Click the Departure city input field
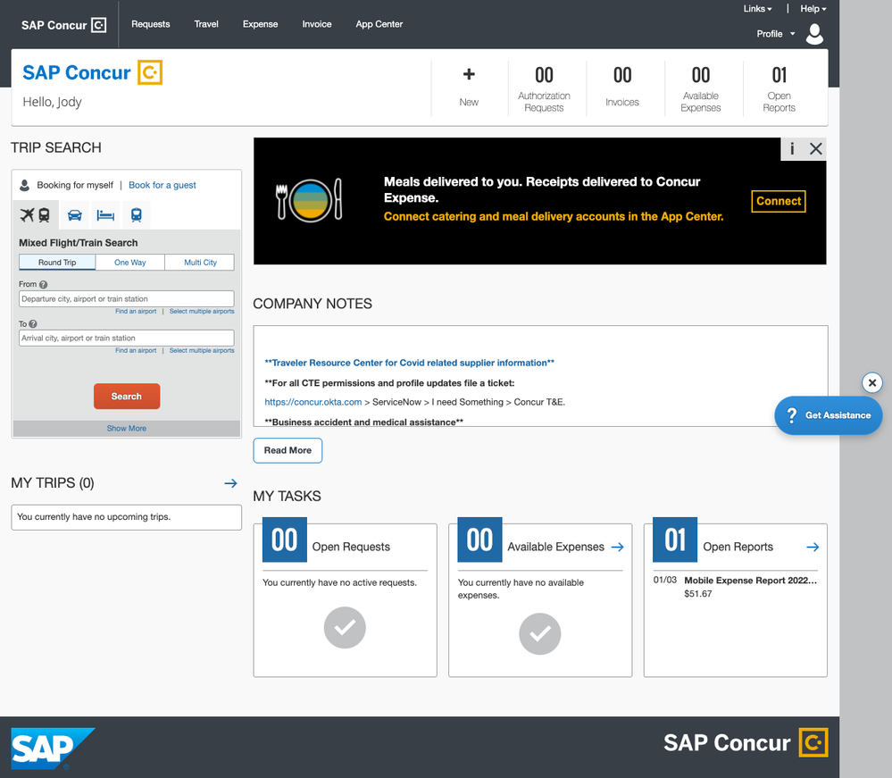The height and width of the screenshot is (778, 892). point(126,299)
